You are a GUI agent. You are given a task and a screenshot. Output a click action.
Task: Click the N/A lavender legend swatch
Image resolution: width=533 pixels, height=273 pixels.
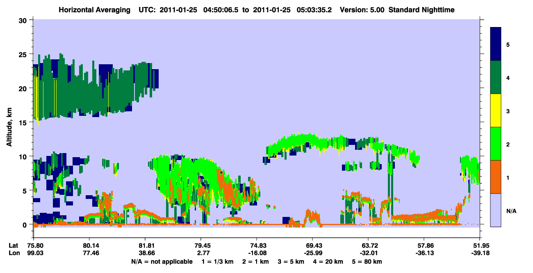tap(496, 210)
